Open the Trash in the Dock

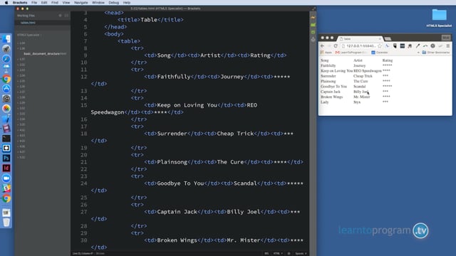6,223
